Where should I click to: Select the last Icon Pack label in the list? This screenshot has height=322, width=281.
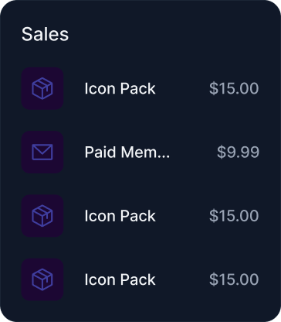pos(120,279)
